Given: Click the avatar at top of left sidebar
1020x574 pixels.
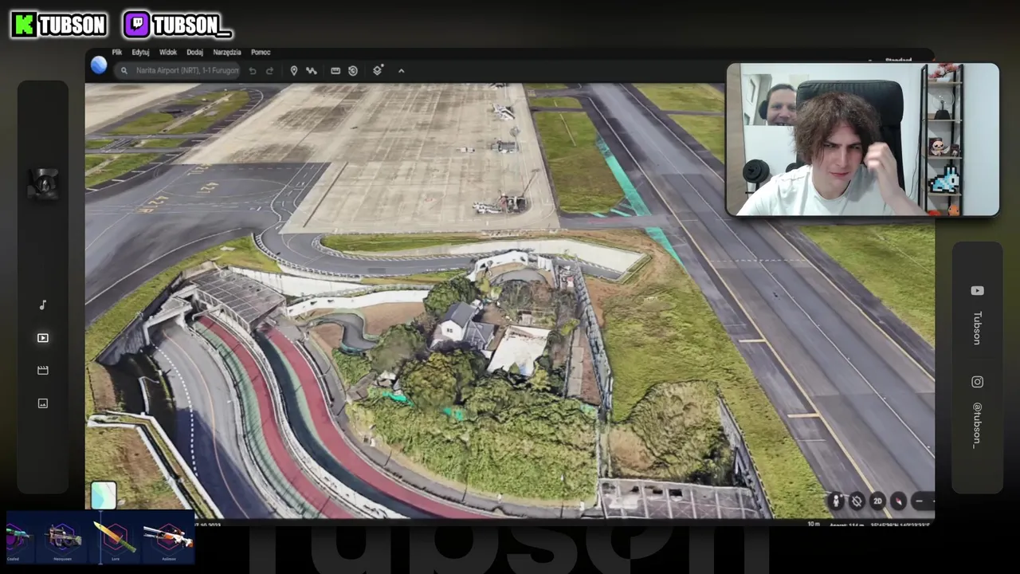Looking at the screenshot, I should point(43,184).
